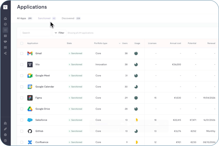Open the Home icon in sidebar
The height and width of the screenshot is (146, 219).
coord(5,19)
